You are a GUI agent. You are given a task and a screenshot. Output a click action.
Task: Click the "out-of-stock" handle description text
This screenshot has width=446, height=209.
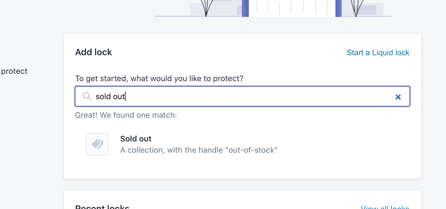click(x=199, y=150)
